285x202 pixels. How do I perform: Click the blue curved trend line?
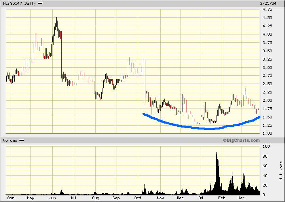pyautogui.click(x=198, y=128)
